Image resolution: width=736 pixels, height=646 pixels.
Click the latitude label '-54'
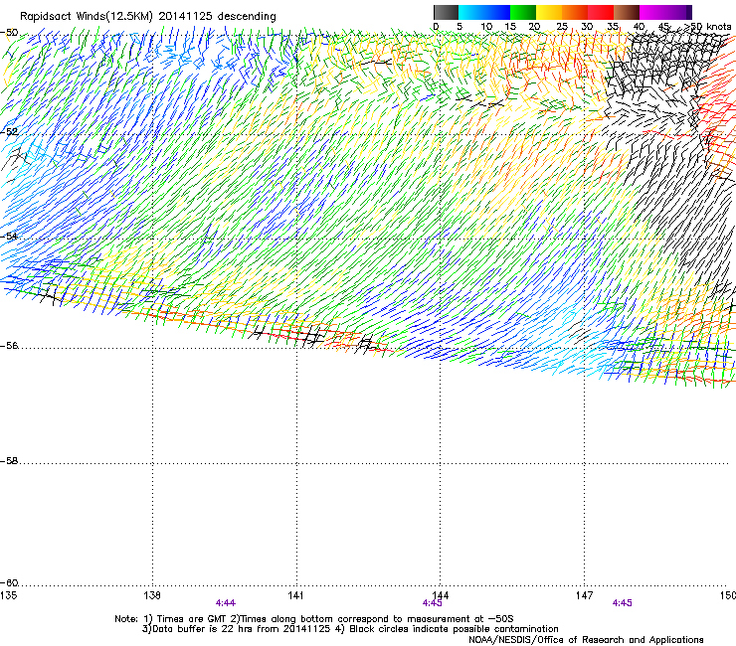[9, 236]
